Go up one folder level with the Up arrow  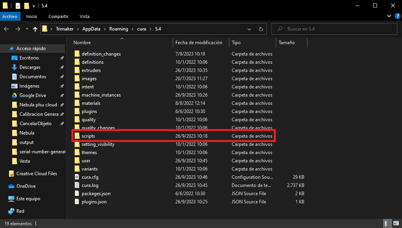point(35,29)
